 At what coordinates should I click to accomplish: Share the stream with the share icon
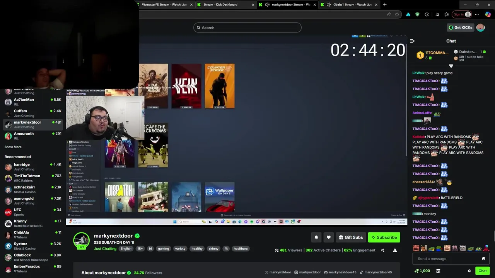point(382,250)
